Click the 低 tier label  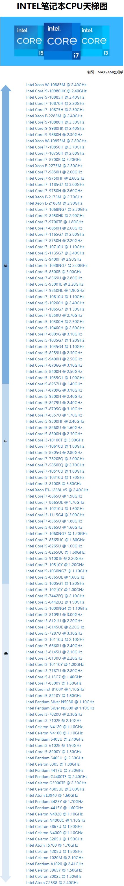(x=5, y=653)
